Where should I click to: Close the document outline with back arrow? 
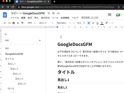[x=6, y=34]
